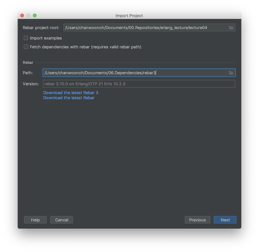This screenshot has height=252, width=259.
Task: Enable the Import examples checkbox
Action: point(26,38)
